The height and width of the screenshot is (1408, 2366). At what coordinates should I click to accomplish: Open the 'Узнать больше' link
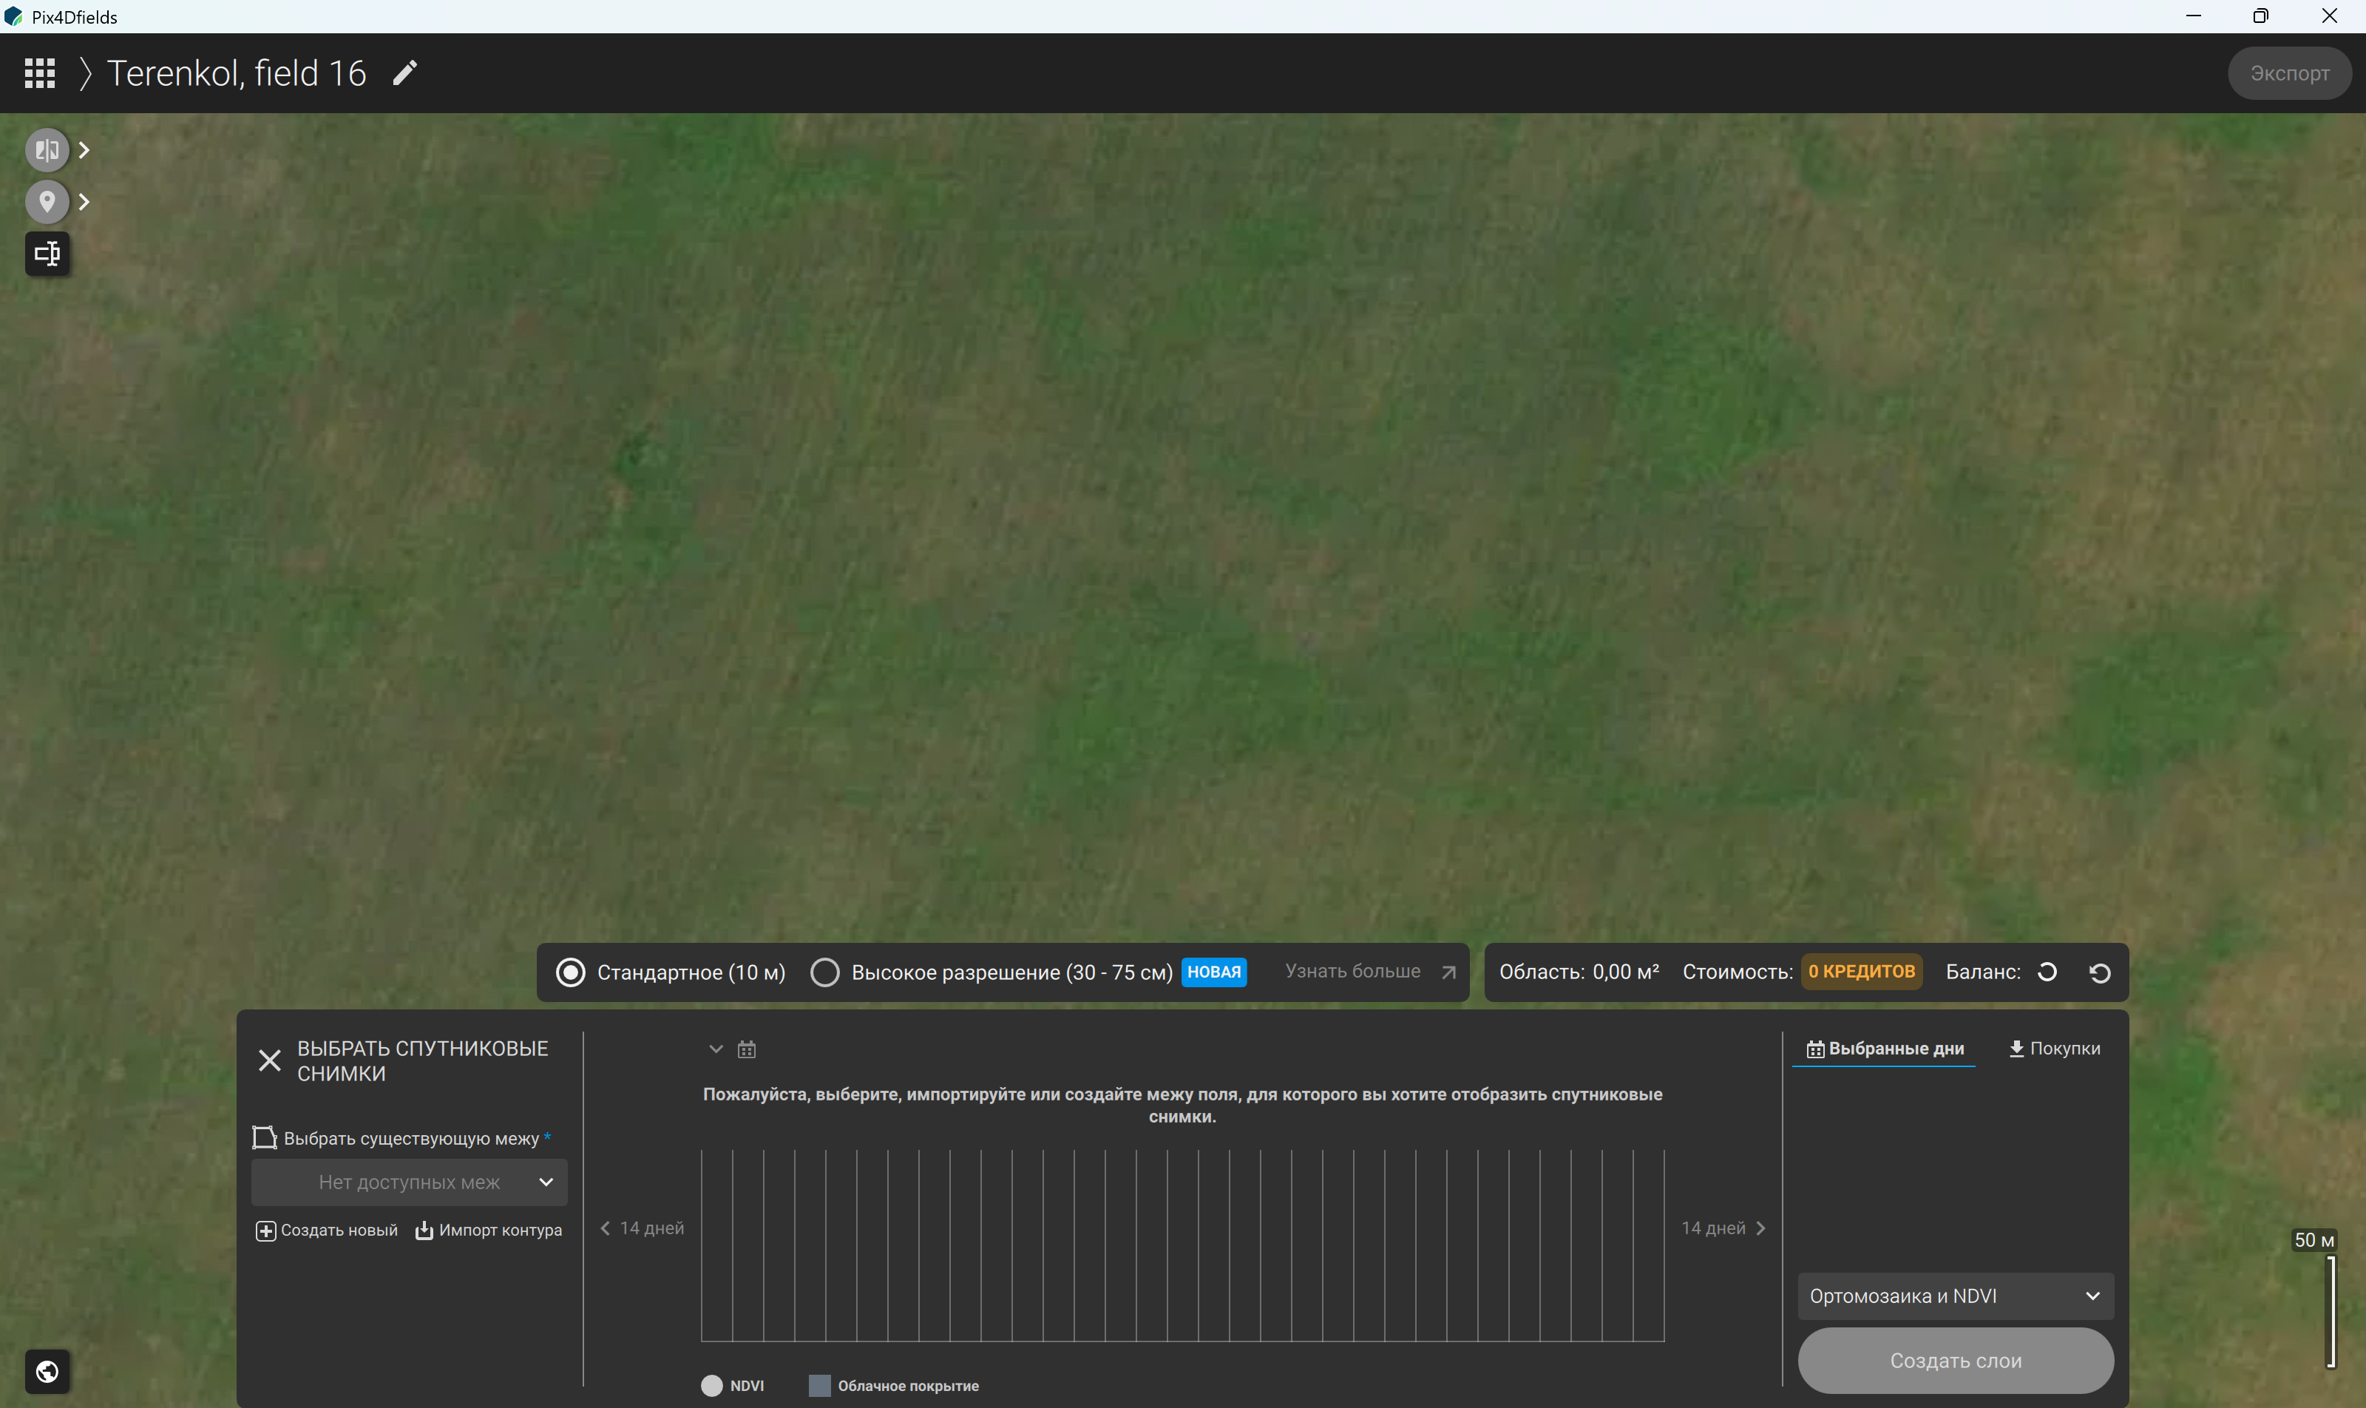(1370, 972)
